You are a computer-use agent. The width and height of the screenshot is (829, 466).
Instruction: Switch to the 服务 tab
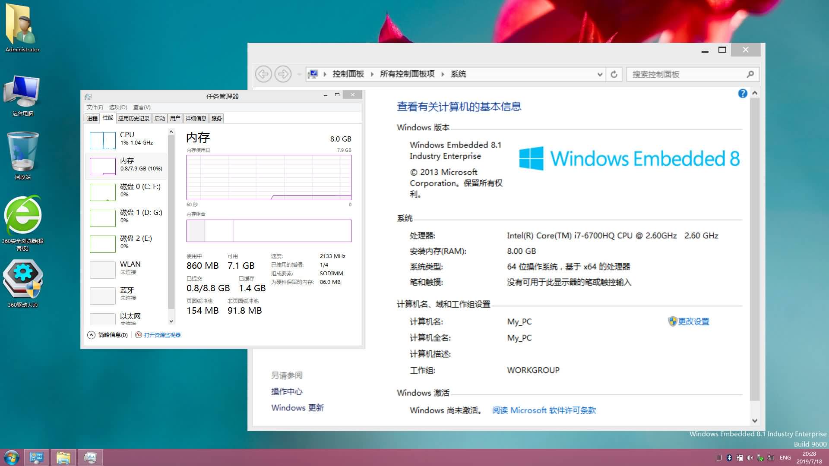coord(217,118)
